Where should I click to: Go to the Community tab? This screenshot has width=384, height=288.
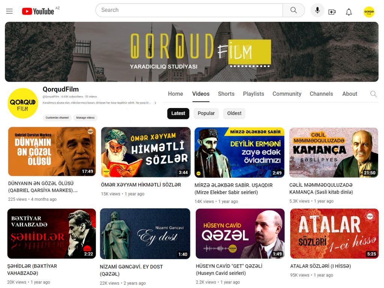coord(287,94)
